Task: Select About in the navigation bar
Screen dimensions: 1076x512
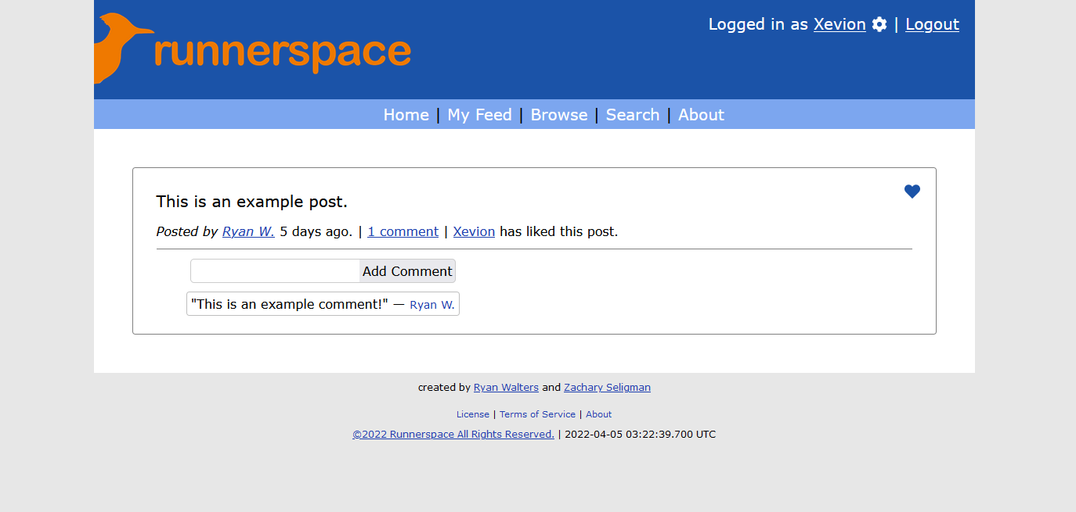Action: tap(701, 115)
